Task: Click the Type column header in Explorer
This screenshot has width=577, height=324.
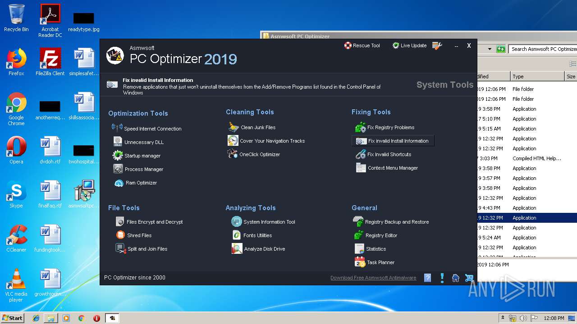Action: coord(537,76)
